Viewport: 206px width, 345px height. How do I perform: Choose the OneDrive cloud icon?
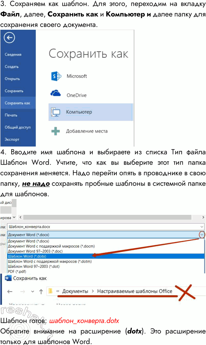coord(56,94)
